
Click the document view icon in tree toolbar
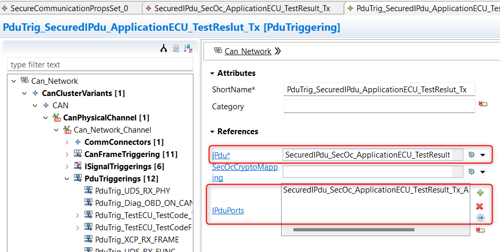[x=176, y=48]
